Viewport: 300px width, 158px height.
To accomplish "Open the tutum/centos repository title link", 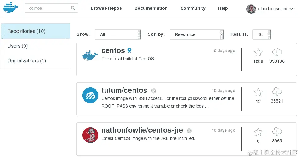I will coord(124,90).
